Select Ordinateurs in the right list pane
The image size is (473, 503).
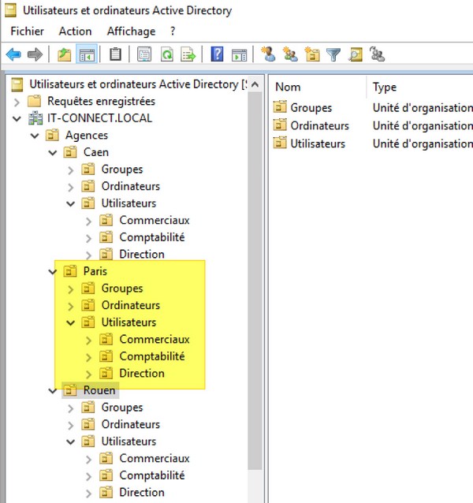tap(319, 125)
